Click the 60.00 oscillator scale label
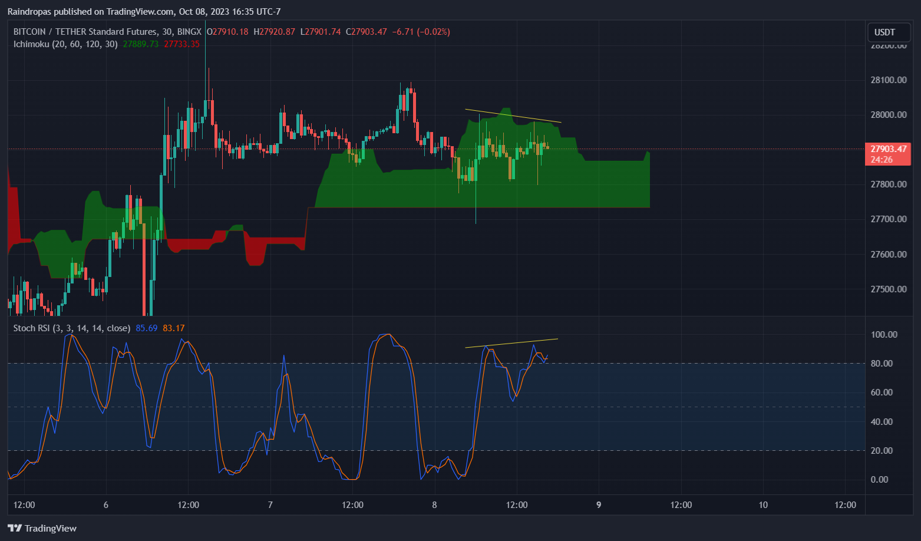 (882, 392)
